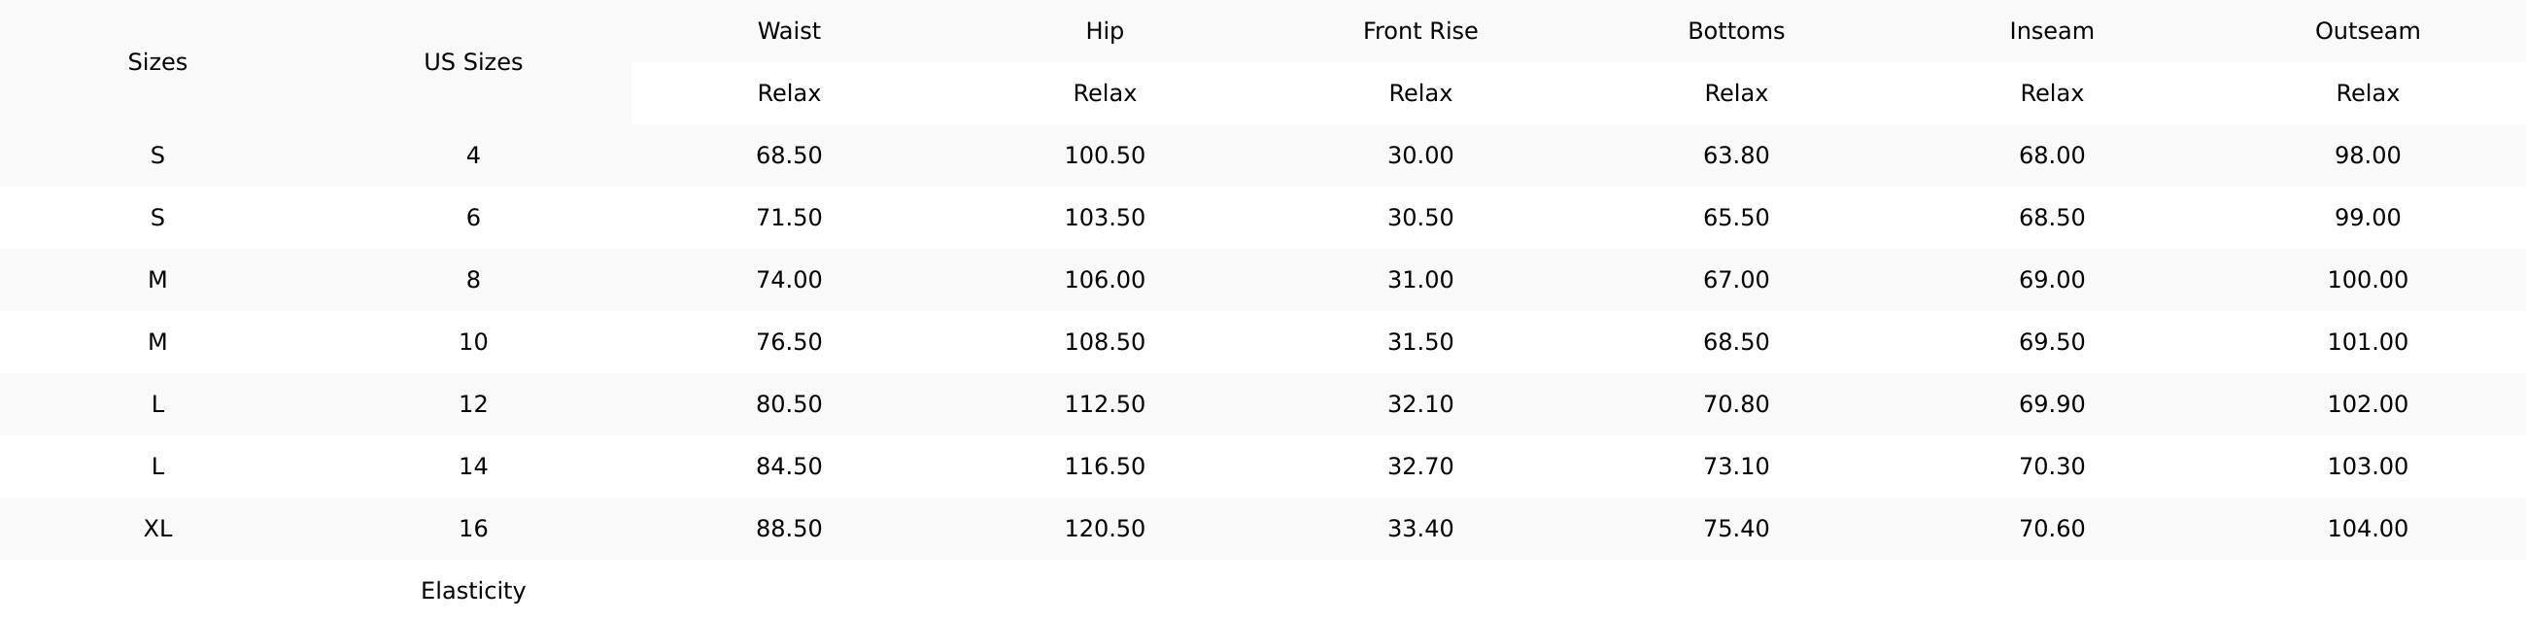The image size is (2526, 622).
Task: Click the Bottoms column header
Action: coord(1735,31)
